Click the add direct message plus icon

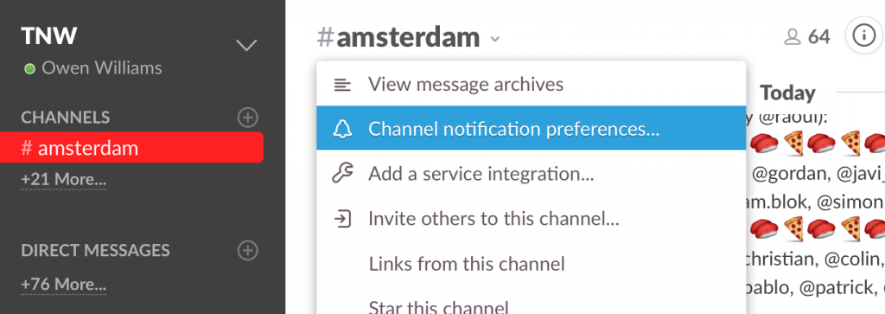point(247,250)
